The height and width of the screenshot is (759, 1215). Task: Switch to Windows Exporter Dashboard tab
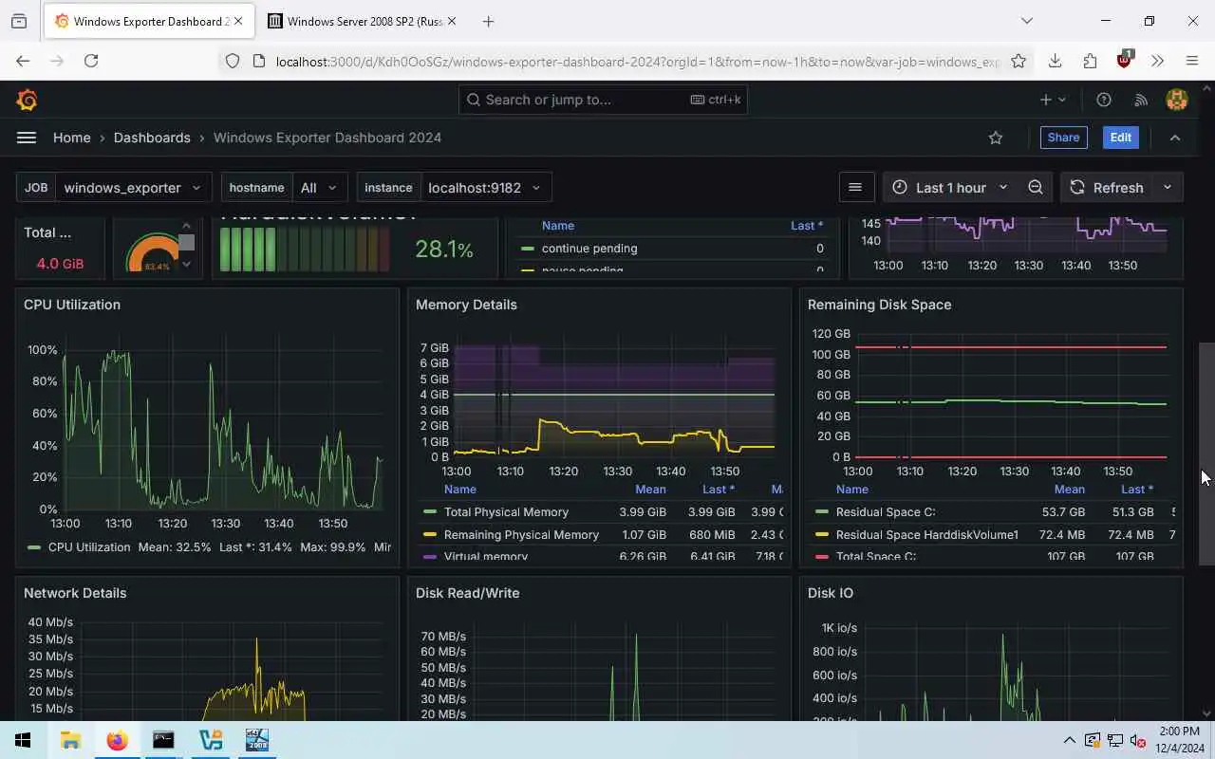click(149, 21)
